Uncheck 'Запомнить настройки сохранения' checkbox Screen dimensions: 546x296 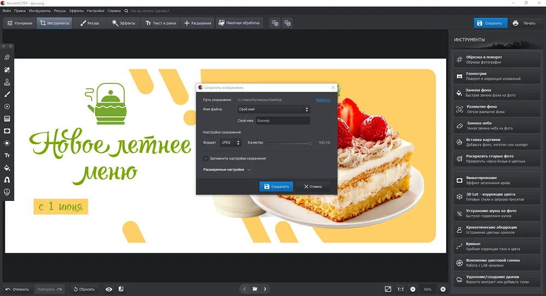[206, 158]
